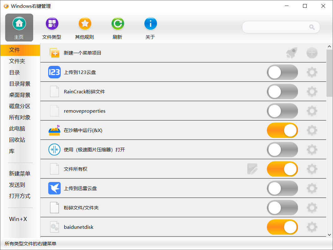
Task: Turn off the baidunetdisk entry
Action: point(282,227)
